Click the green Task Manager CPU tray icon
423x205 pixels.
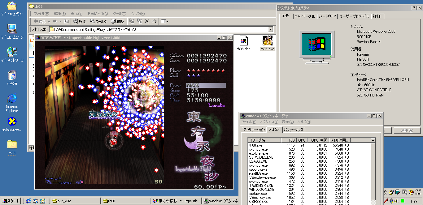[402, 201]
